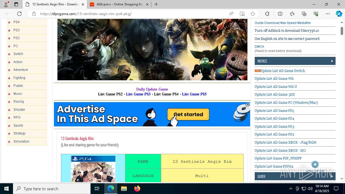Viewport: 345px width, 194px height.
Task: Click the Back To Top arrow button
Action: 315,164
